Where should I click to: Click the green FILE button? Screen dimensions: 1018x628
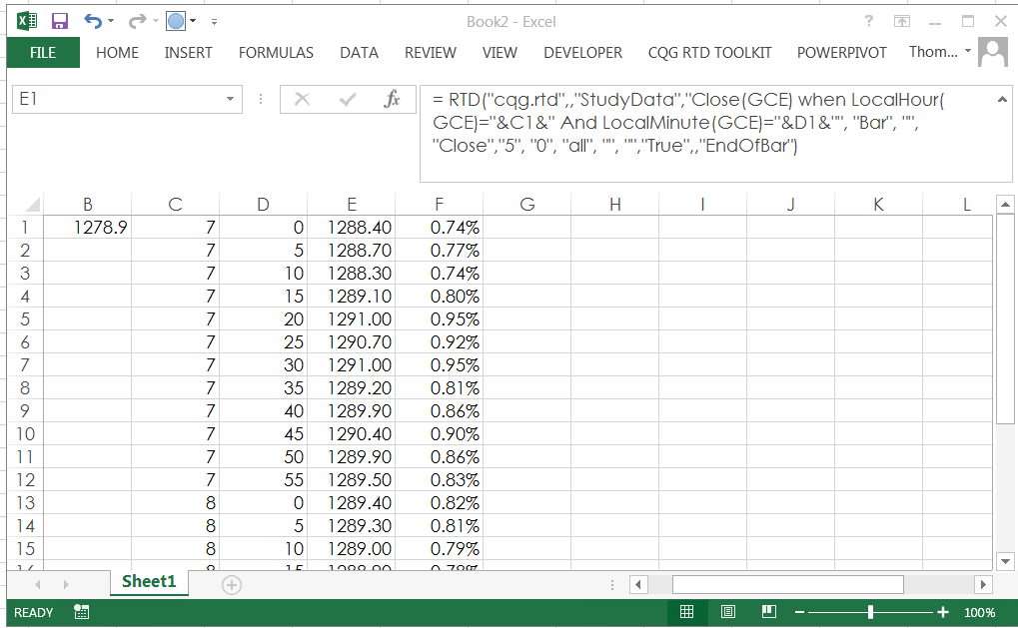coord(43,53)
